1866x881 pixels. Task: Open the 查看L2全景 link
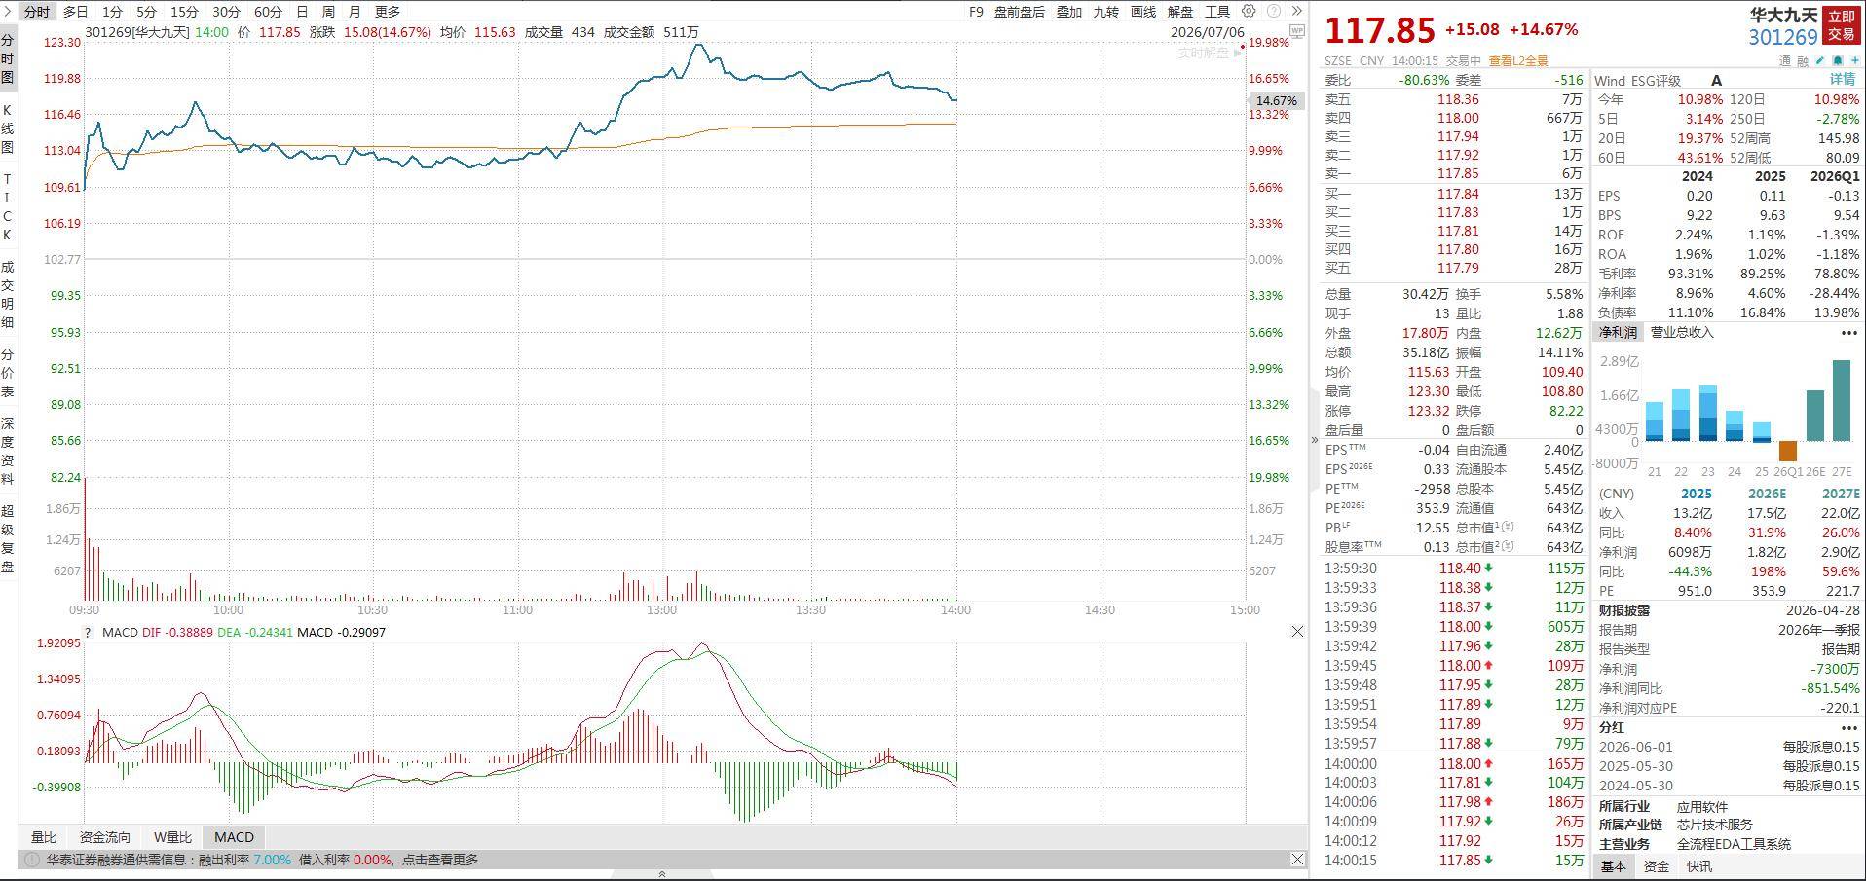[1518, 60]
